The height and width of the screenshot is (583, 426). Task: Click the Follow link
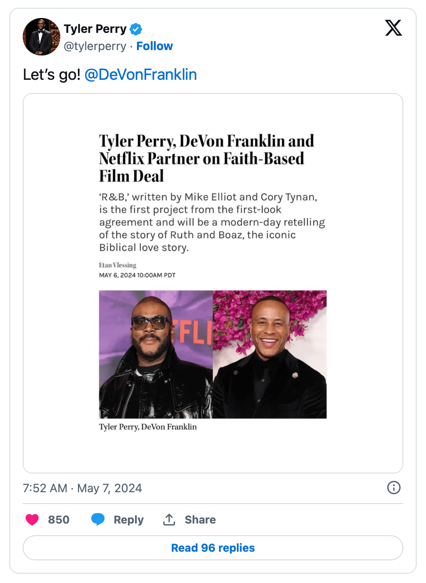[x=154, y=46]
